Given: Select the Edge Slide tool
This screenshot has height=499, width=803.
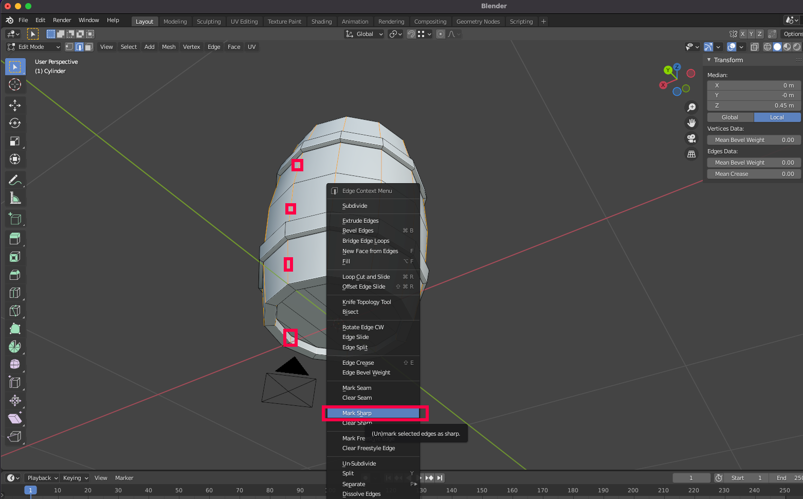Looking at the screenshot, I should pos(15,382).
